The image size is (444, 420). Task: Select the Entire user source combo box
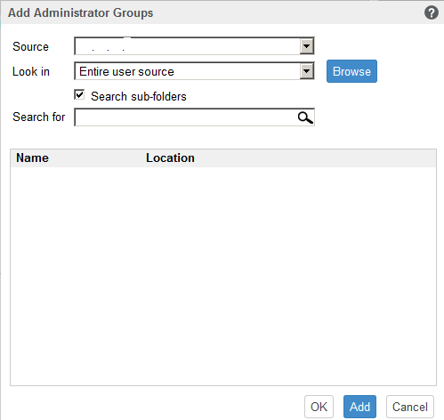click(x=194, y=71)
